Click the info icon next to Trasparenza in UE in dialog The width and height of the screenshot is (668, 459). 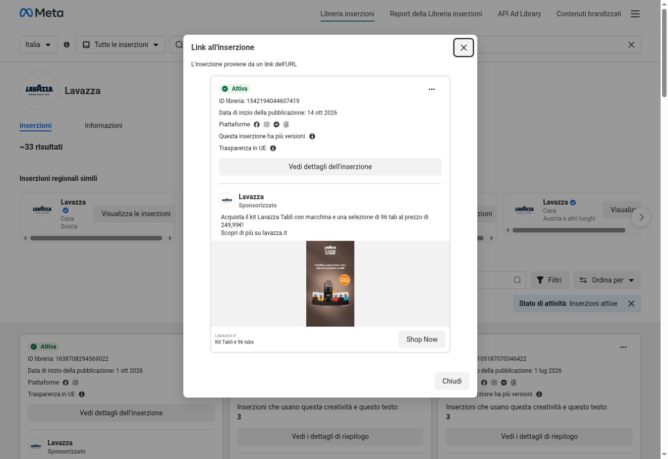click(273, 148)
